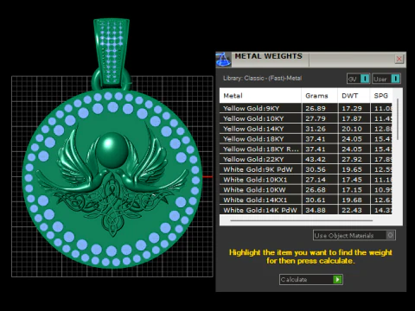This screenshot has height=311, width=415.
Task: Select the White Gold:10KX1 row
Action: 306,180
